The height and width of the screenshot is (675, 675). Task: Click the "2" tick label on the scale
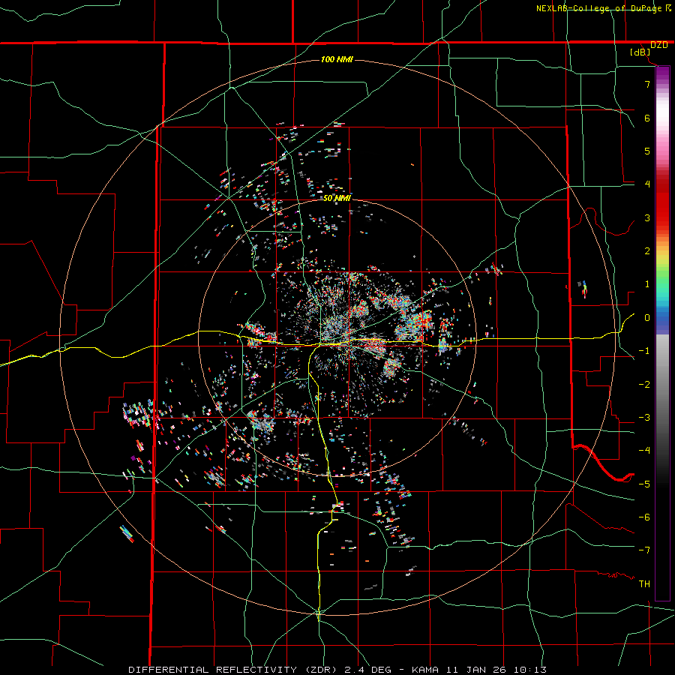click(647, 251)
